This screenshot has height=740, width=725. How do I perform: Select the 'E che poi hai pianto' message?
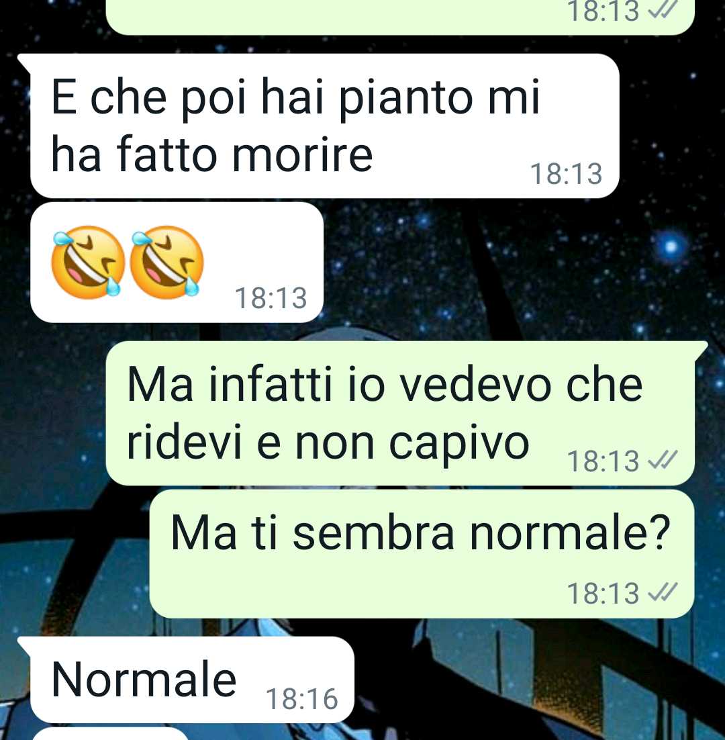pos(324,126)
